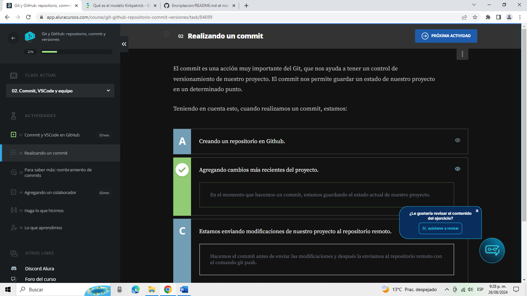Open weather widget 13°C Prac. despejado

pyautogui.click(x=409, y=289)
